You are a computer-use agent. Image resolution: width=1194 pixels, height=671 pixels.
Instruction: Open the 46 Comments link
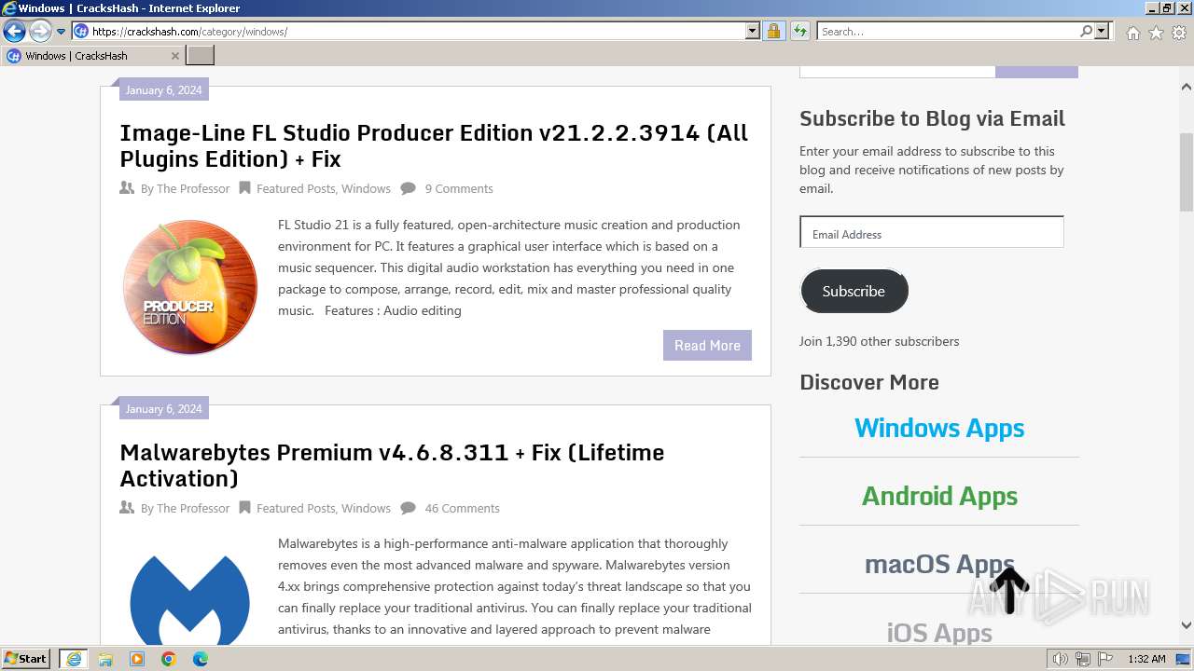click(462, 508)
